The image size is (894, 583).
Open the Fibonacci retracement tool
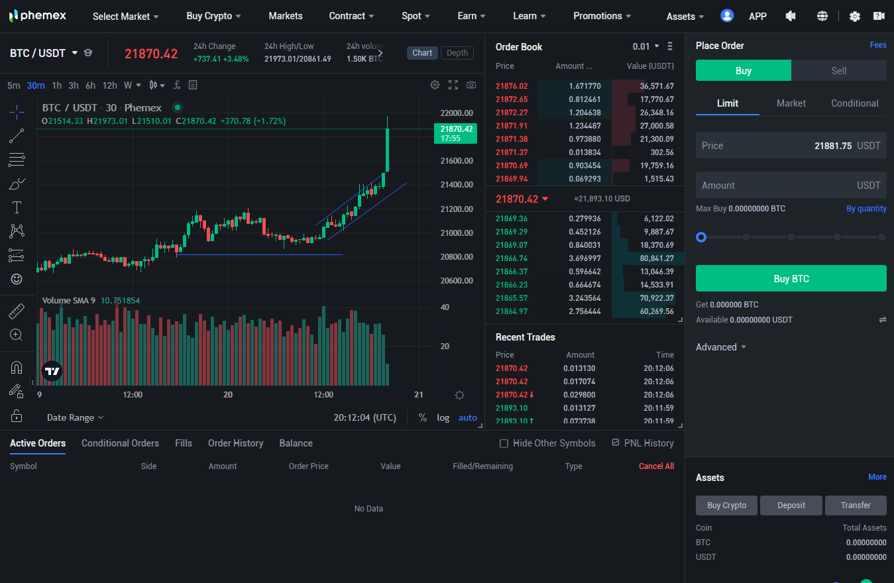[x=17, y=160]
